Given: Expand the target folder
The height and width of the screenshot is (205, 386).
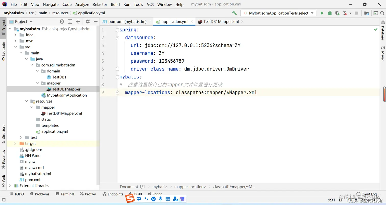Looking at the screenshot, I should (16, 144).
